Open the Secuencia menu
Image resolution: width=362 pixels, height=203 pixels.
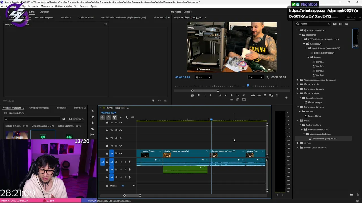pyautogui.click(x=33, y=6)
